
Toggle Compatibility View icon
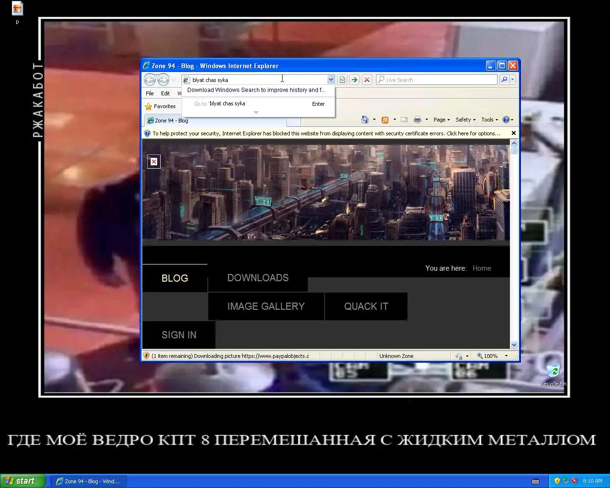tap(342, 80)
